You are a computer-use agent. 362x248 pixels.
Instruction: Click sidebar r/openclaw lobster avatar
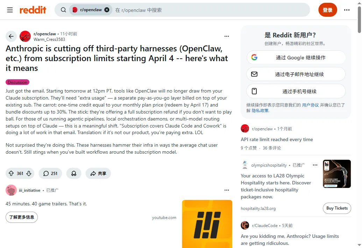[245, 129]
